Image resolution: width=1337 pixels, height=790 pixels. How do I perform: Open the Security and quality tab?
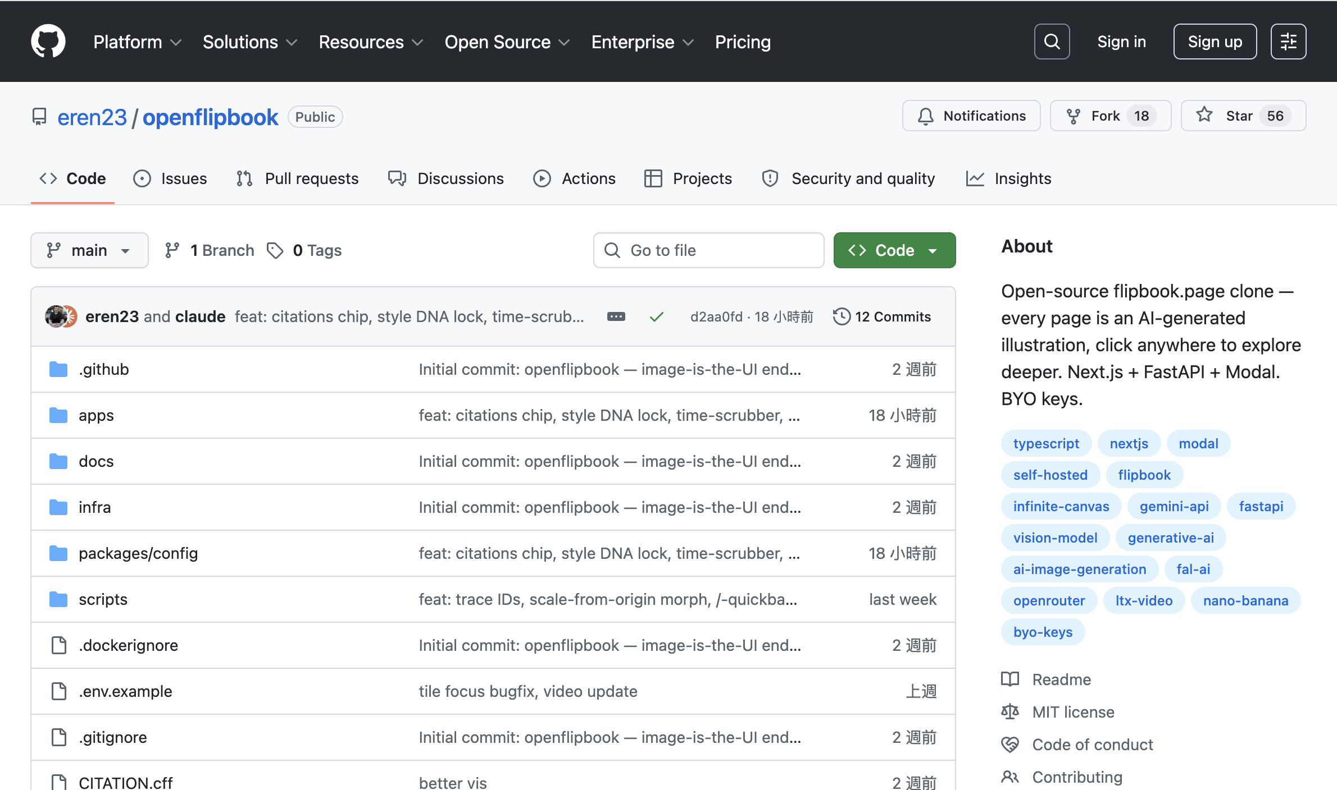tap(848, 178)
